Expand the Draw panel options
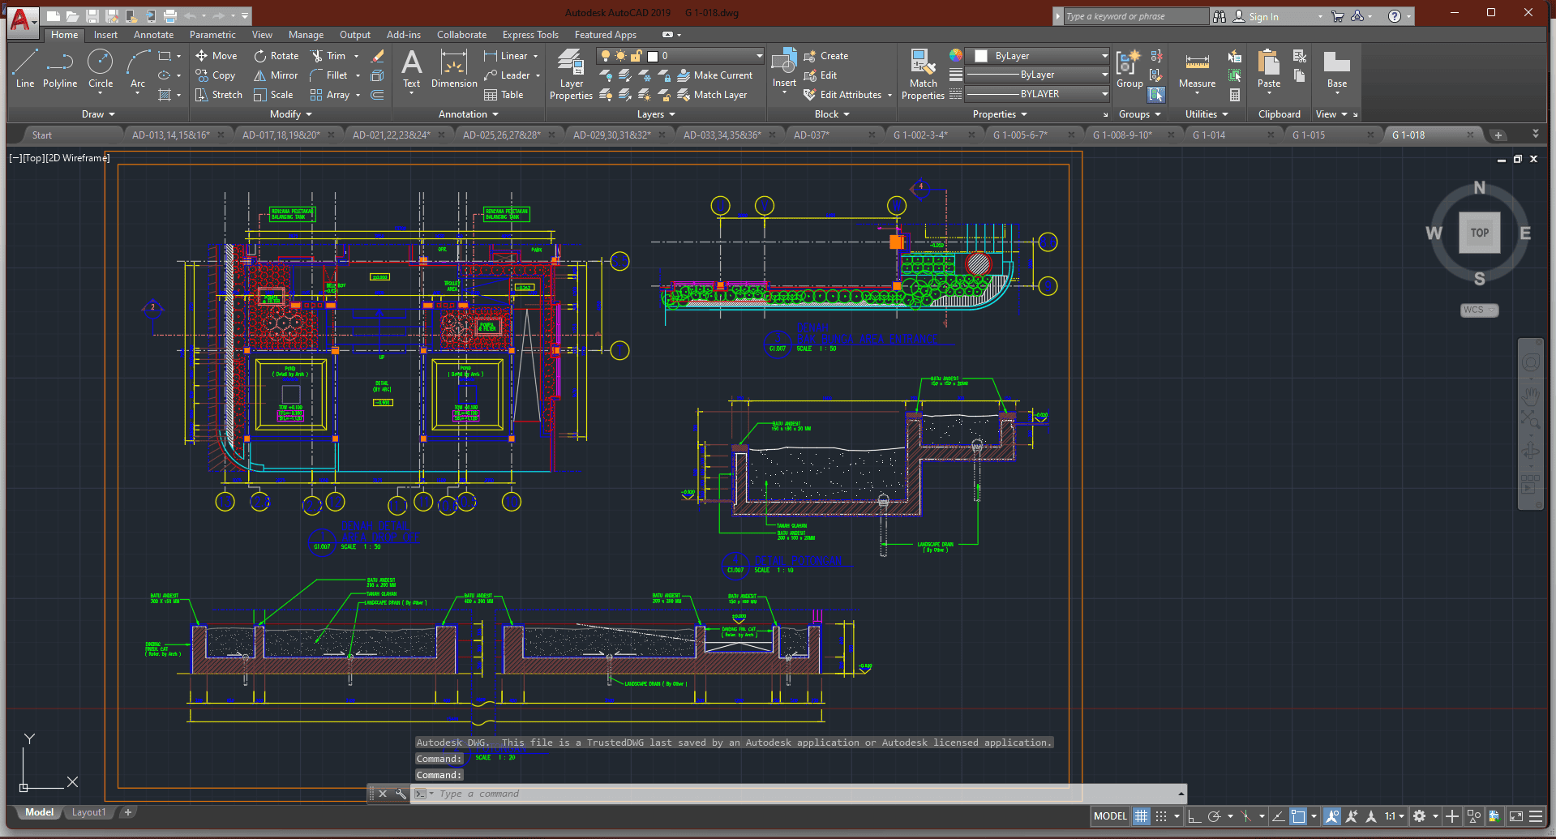 pos(98,114)
